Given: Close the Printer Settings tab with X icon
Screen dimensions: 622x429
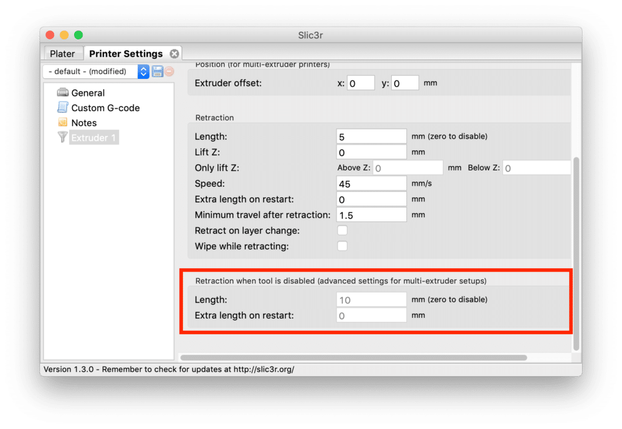Looking at the screenshot, I should (x=174, y=53).
